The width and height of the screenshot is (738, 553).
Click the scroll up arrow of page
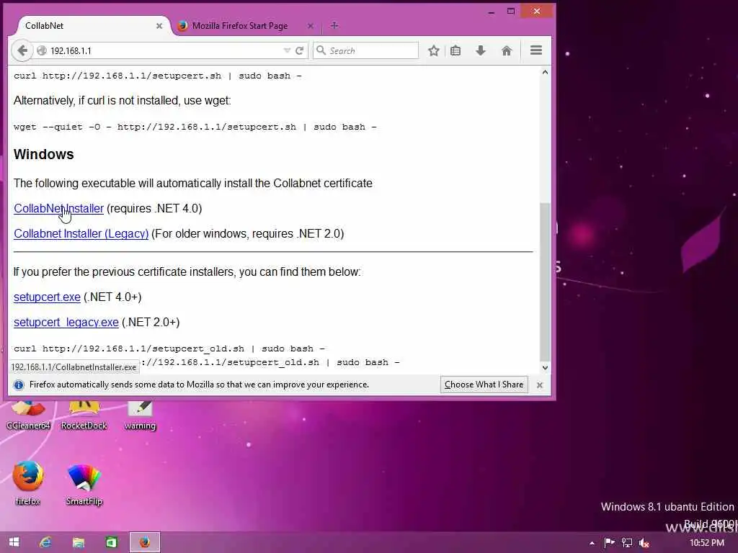[x=545, y=73]
